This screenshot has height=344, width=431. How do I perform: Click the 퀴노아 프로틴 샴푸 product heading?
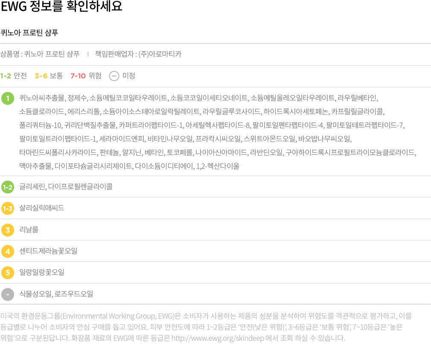tap(29, 33)
